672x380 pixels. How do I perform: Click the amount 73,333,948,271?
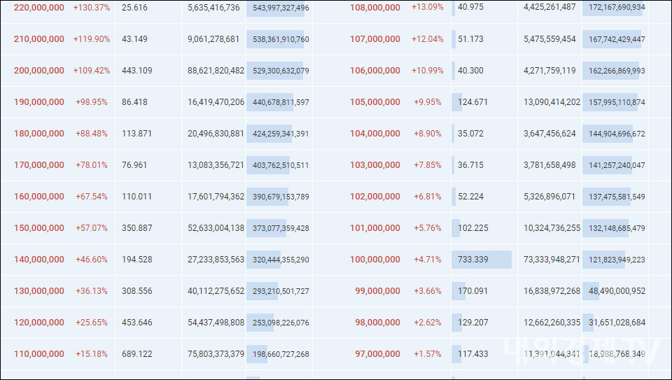552,260
